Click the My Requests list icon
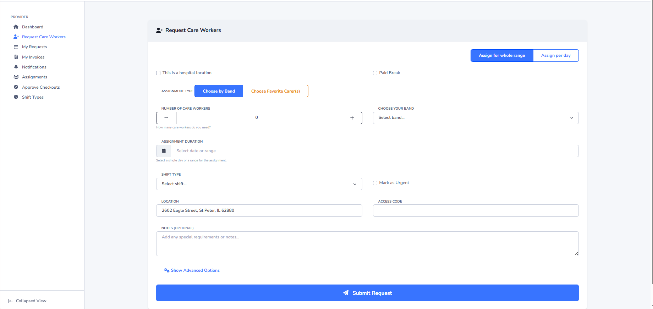Image resolution: width=653 pixels, height=309 pixels. click(16, 47)
